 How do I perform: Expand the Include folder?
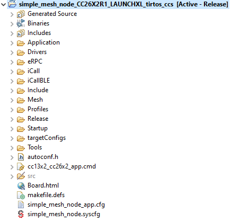pyautogui.click(x=12, y=91)
